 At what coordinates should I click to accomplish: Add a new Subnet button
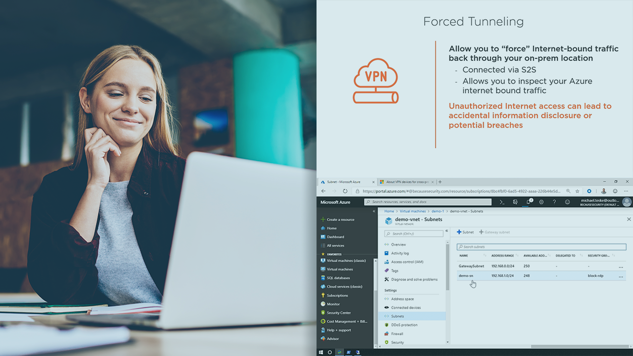pyautogui.click(x=465, y=232)
